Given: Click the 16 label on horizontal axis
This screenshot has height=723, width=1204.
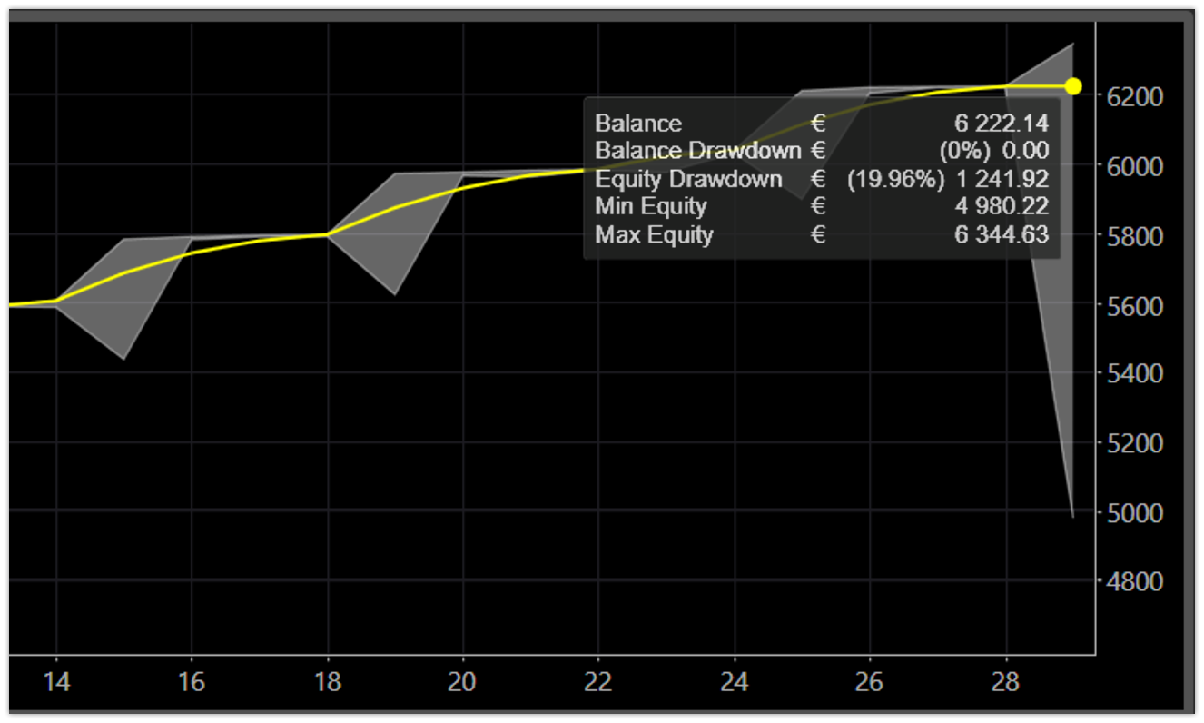Looking at the screenshot, I should pyautogui.click(x=192, y=682).
